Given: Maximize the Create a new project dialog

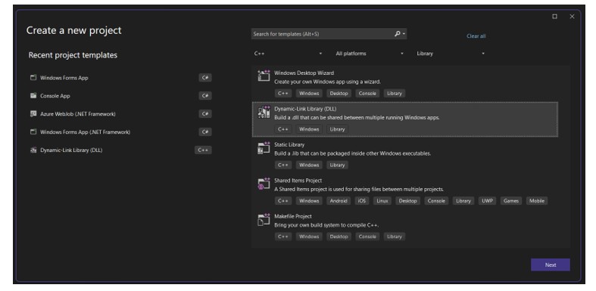Looking at the screenshot, I should (554, 17).
